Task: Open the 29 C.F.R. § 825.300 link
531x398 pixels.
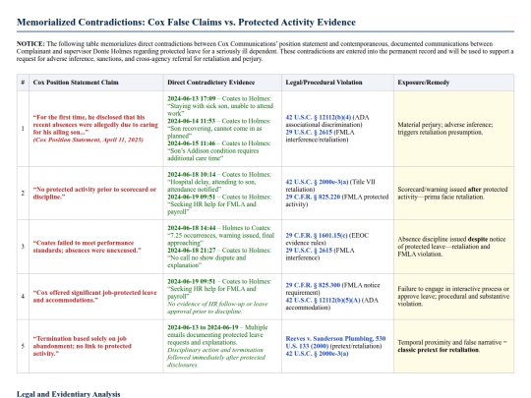Action: pos(313,285)
